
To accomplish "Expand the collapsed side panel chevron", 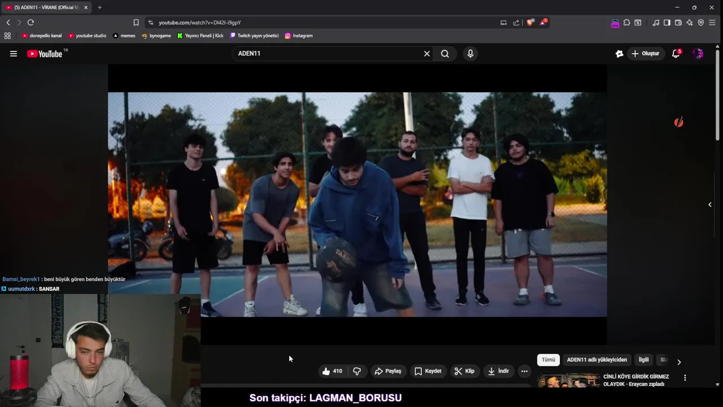I will point(710,205).
